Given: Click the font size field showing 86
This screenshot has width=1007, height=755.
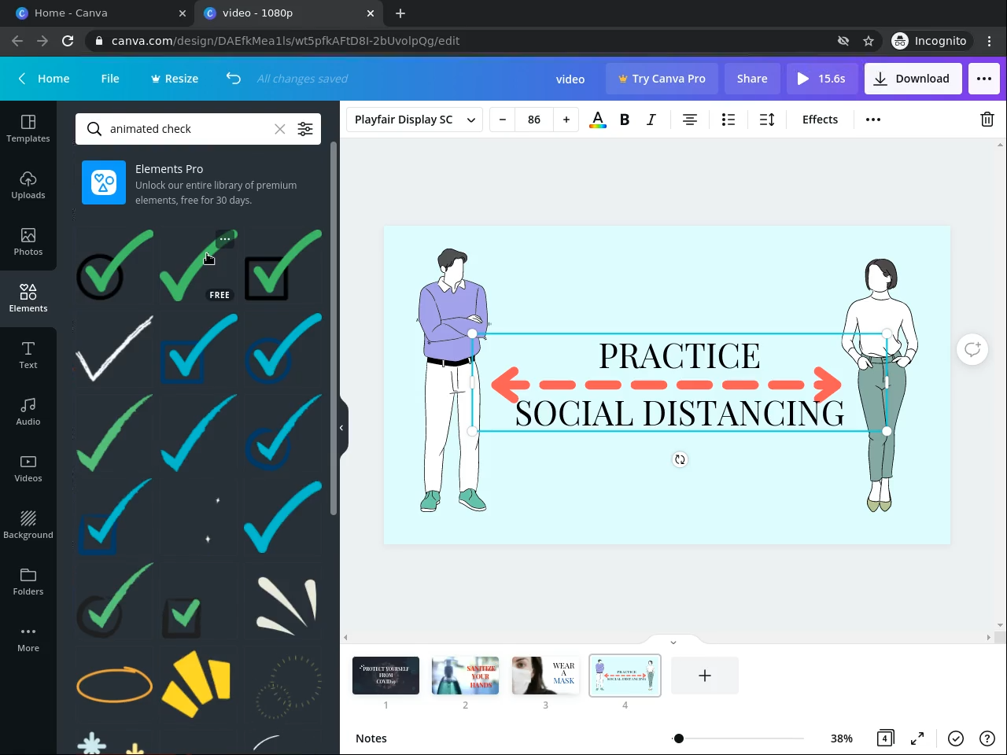Looking at the screenshot, I should click(534, 120).
